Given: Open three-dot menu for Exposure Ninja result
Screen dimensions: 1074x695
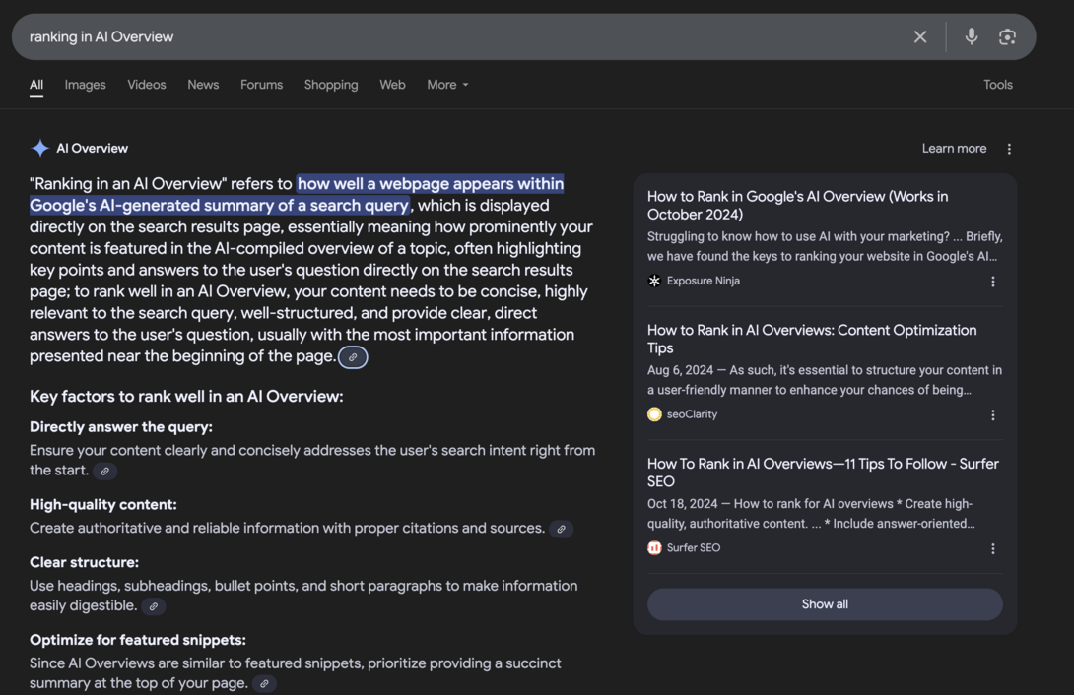Looking at the screenshot, I should coord(992,282).
